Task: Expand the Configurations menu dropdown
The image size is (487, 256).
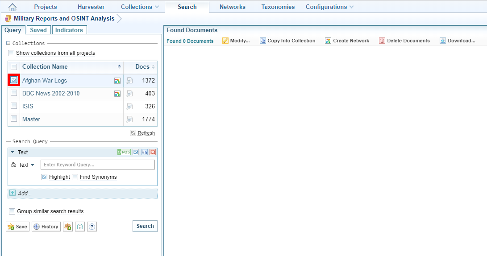Action: pyautogui.click(x=329, y=7)
